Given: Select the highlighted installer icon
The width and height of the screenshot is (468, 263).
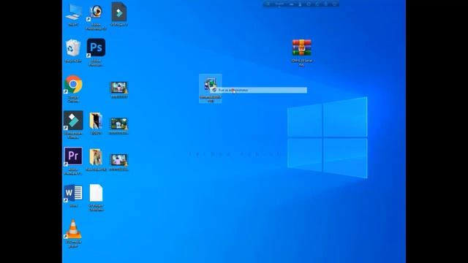Looking at the screenshot, I should click(210, 88).
